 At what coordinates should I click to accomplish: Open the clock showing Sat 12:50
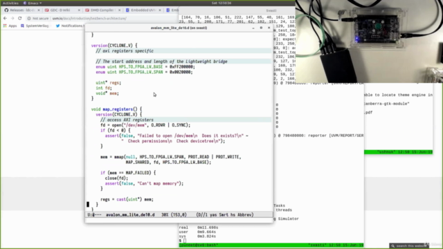coord(221,3)
